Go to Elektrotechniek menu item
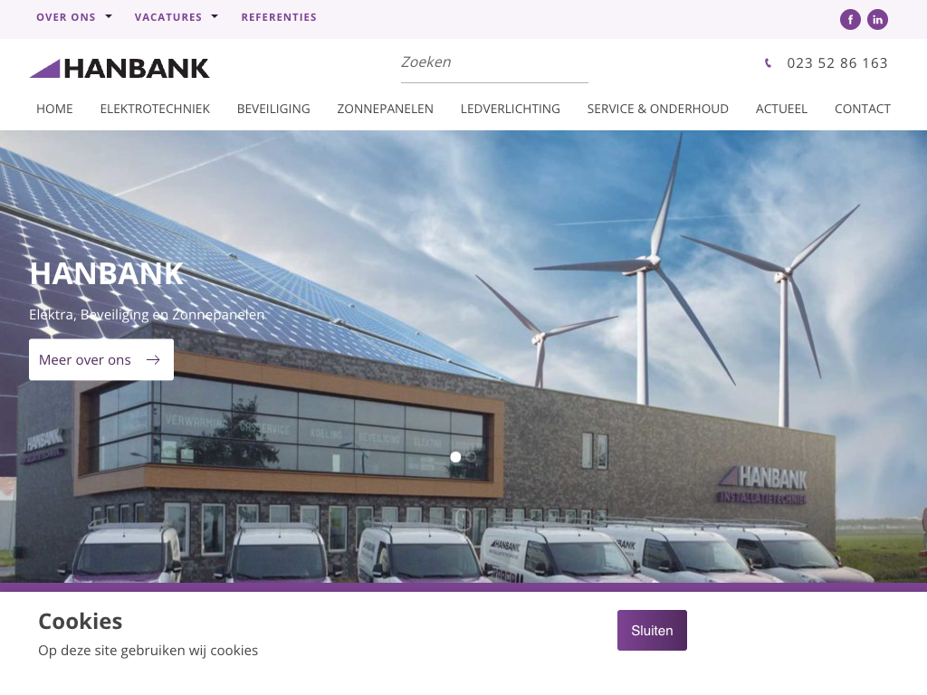This screenshot has height=695, width=927. coord(155,109)
